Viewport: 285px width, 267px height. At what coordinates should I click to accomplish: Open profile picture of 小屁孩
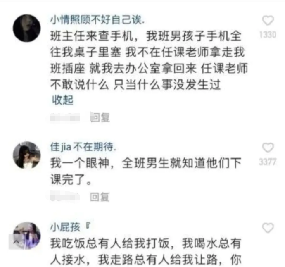tap(27, 236)
